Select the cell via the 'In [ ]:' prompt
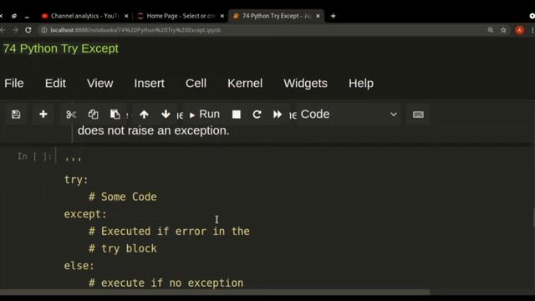The height and width of the screenshot is (301, 535). click(x=35, y=156)
